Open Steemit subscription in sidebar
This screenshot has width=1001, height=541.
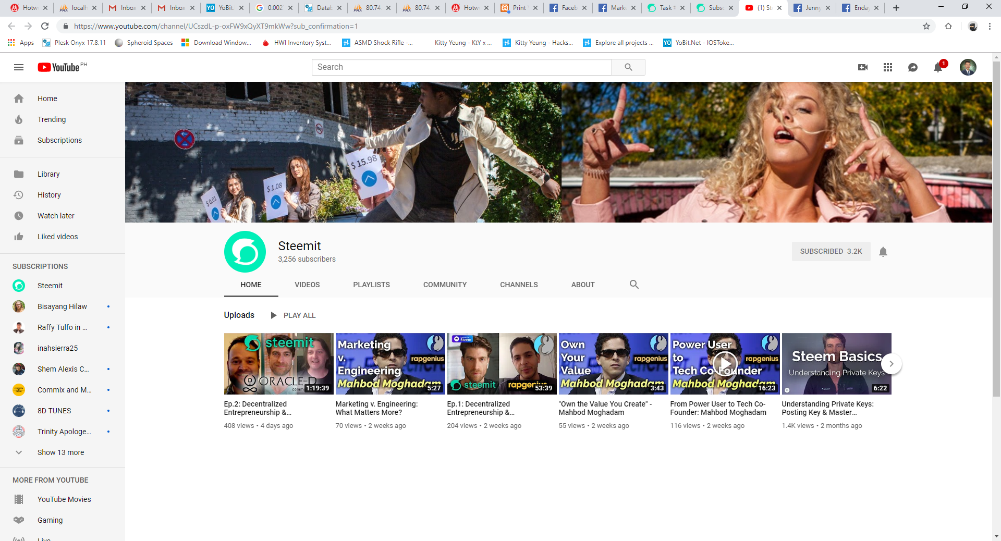(63, 286)
